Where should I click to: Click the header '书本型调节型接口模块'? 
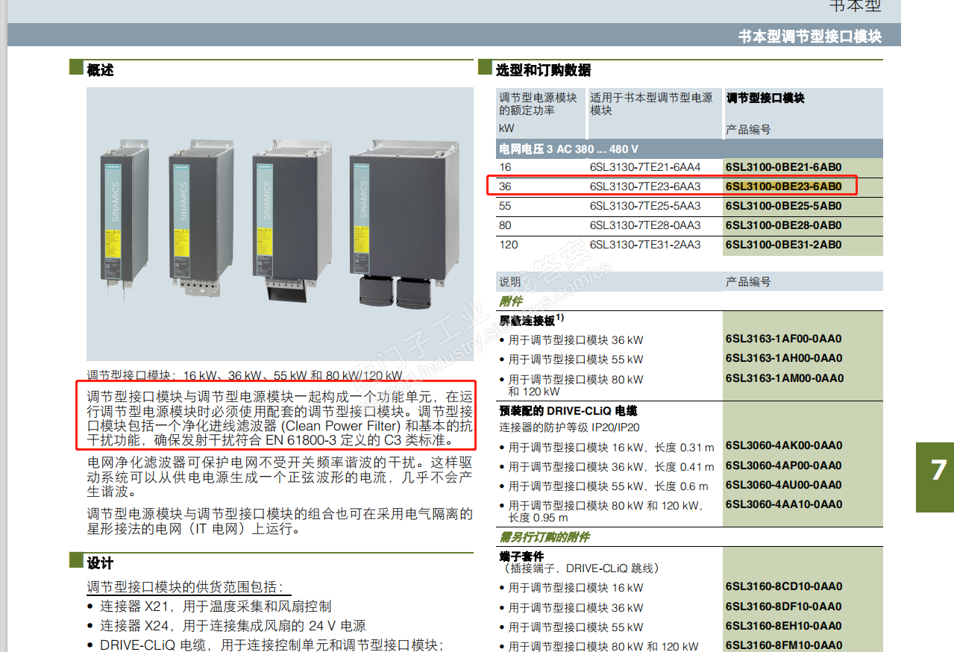pos(810,36)
